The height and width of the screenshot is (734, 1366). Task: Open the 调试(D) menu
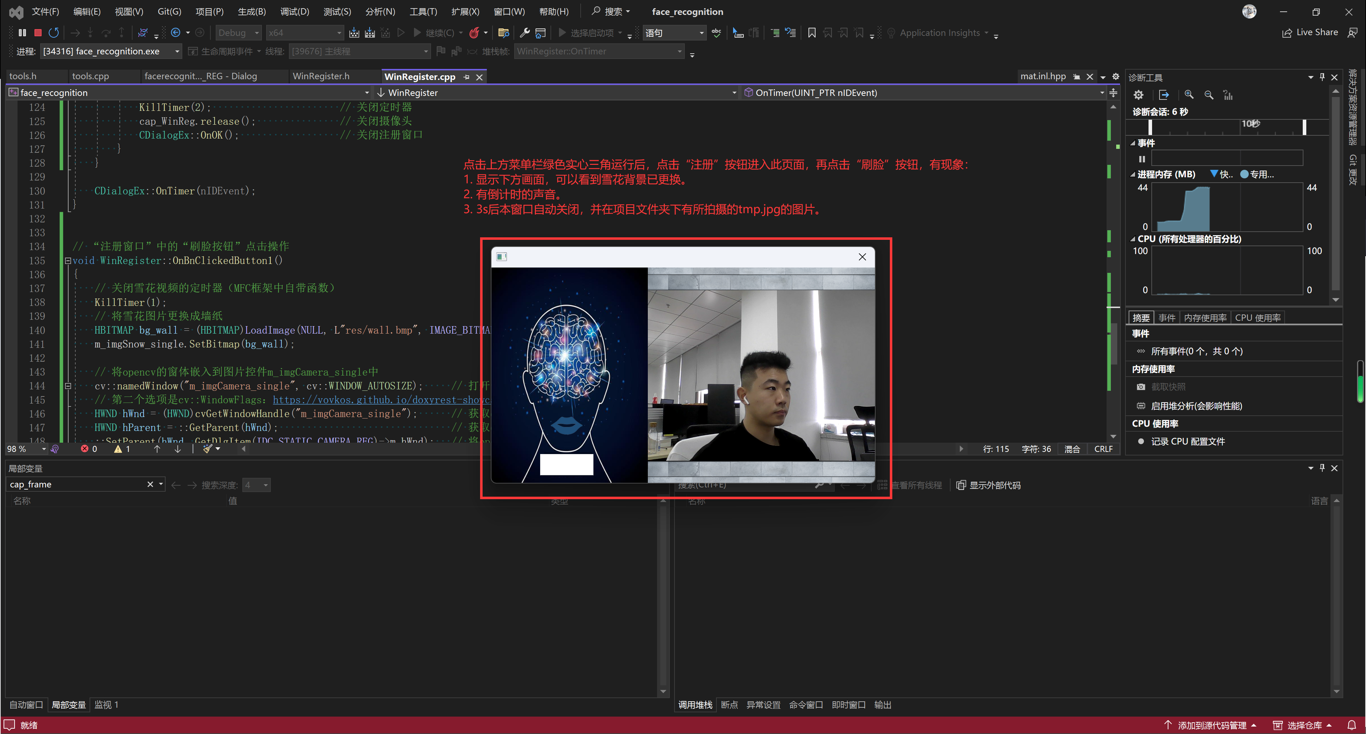click(294, 12)
